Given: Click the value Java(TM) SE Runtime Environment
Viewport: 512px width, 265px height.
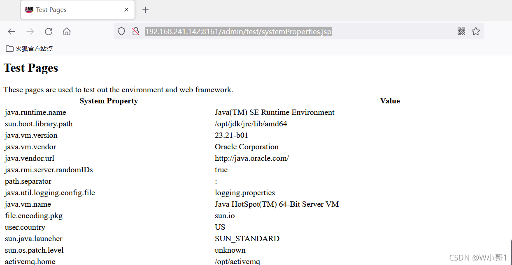Looking at the screenshot, I should [x=275, y=112].
